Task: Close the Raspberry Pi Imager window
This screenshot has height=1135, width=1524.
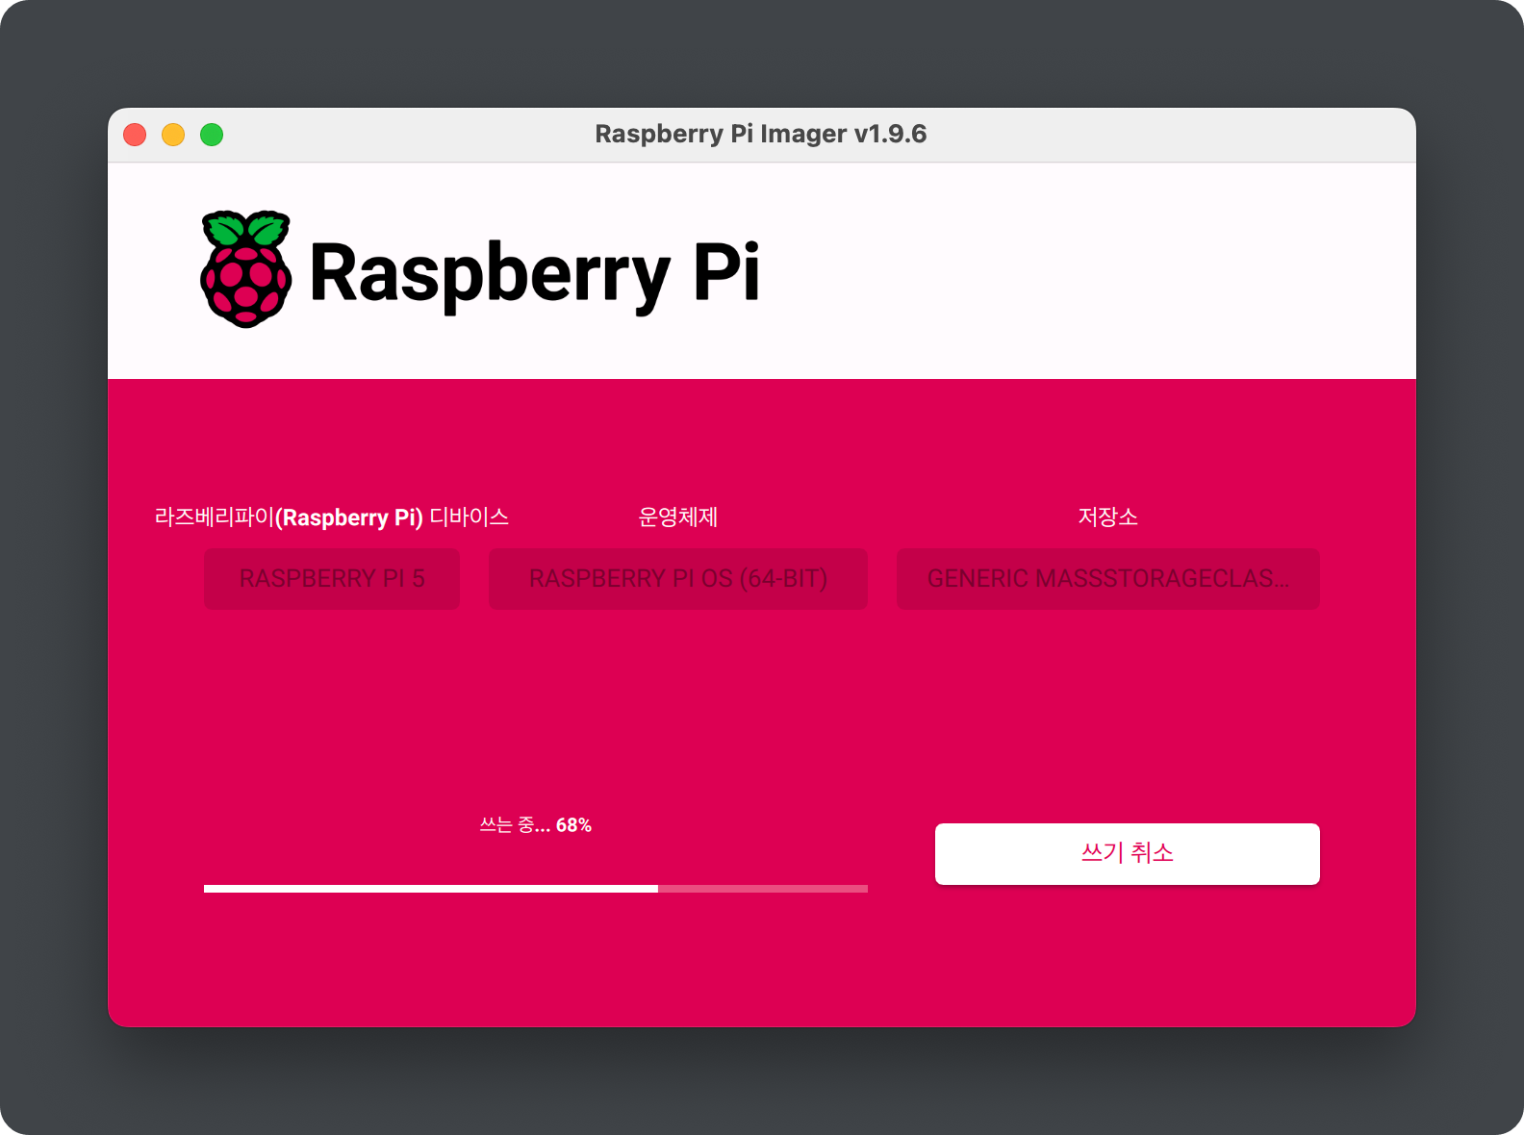Action: click(135, 135)
